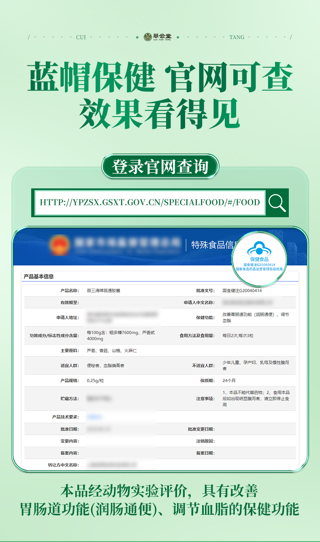The height and width of the screenshot is (542, 320).
Task: Click the CUI text in the top banner
Action: click(x=81, y=37)
